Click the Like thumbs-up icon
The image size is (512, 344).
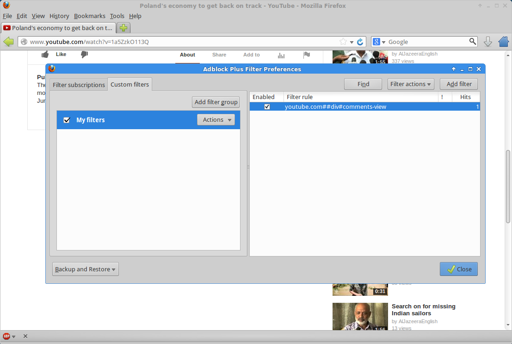[45, 54]
